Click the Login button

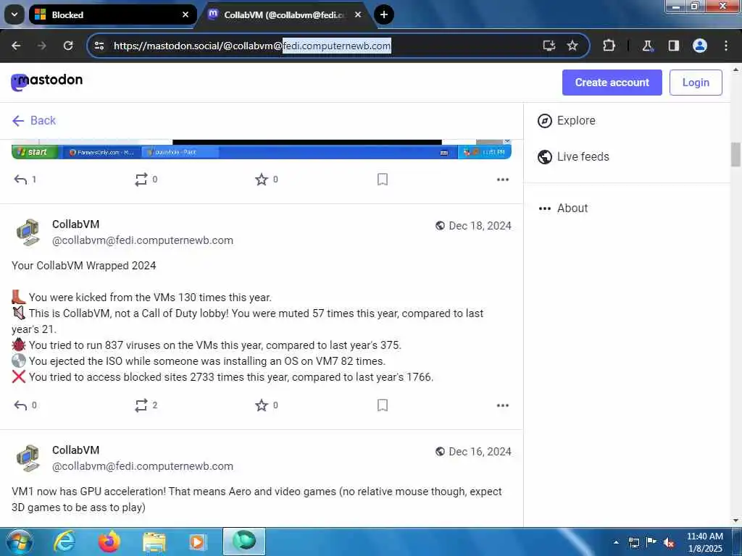pos(696,83)
